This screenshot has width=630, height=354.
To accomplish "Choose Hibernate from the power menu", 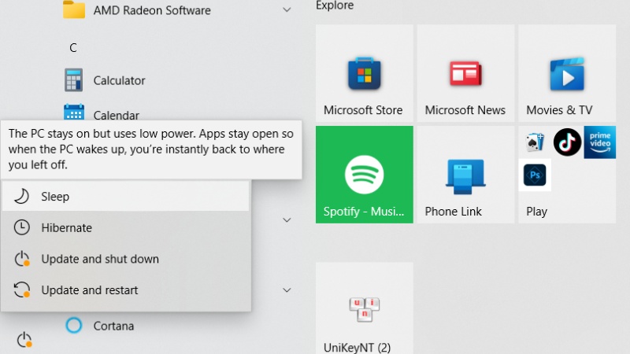I will (126, 227).
